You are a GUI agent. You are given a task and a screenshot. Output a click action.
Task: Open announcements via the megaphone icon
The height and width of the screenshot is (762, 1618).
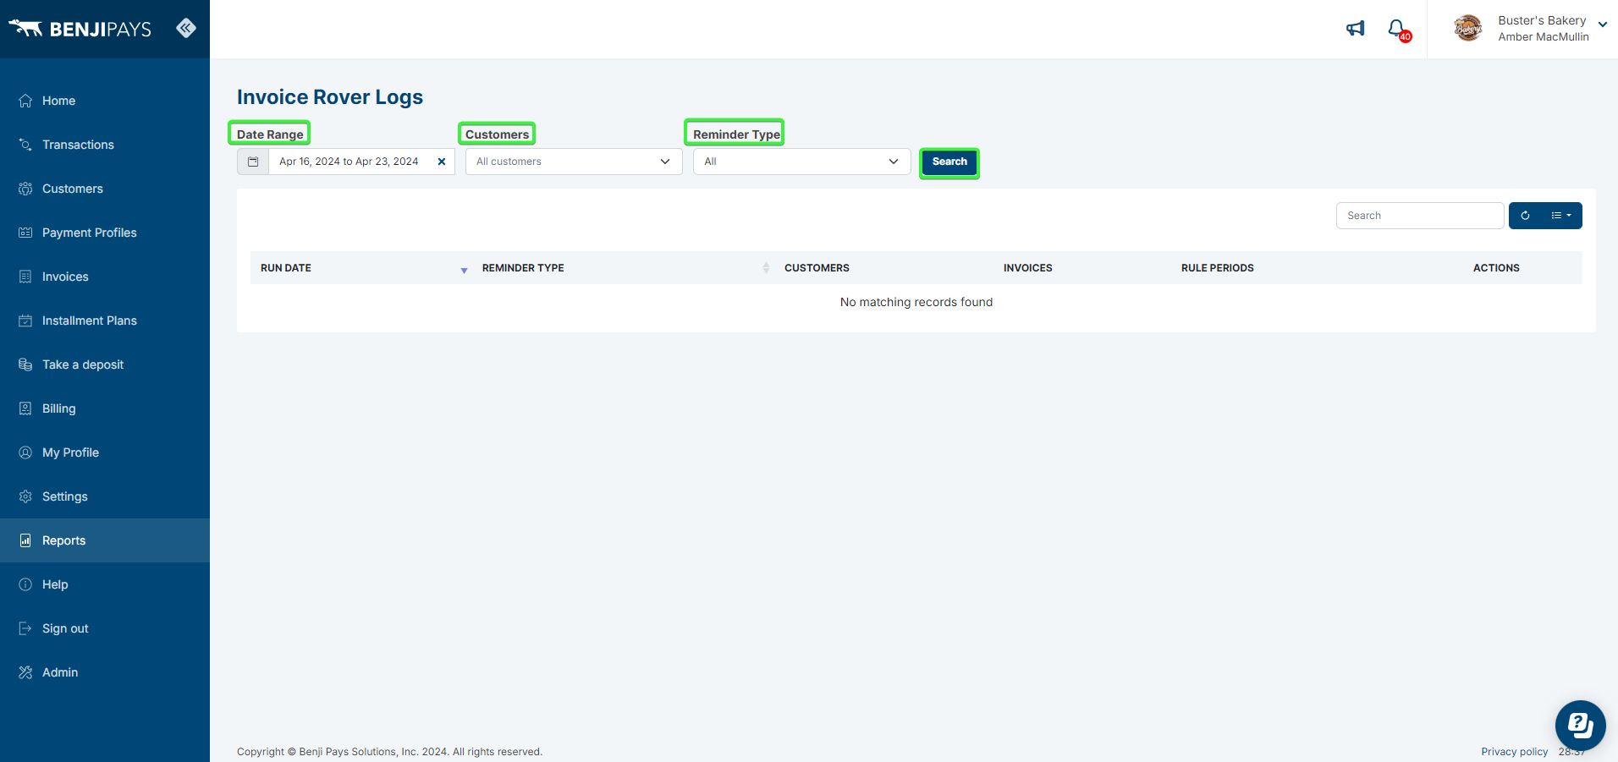click(x=1356, y=29)
